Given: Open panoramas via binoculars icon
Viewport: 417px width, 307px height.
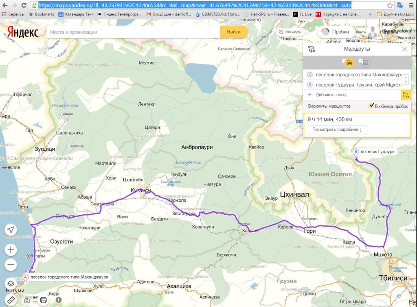Looking at the screenshot, I should tap(27, 300).
